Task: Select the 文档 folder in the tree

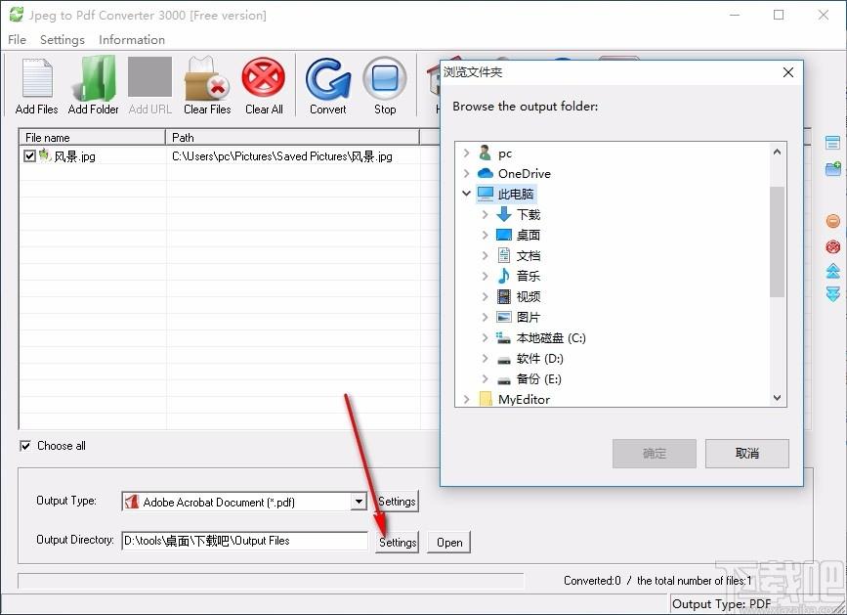Action: click(518, 255)
